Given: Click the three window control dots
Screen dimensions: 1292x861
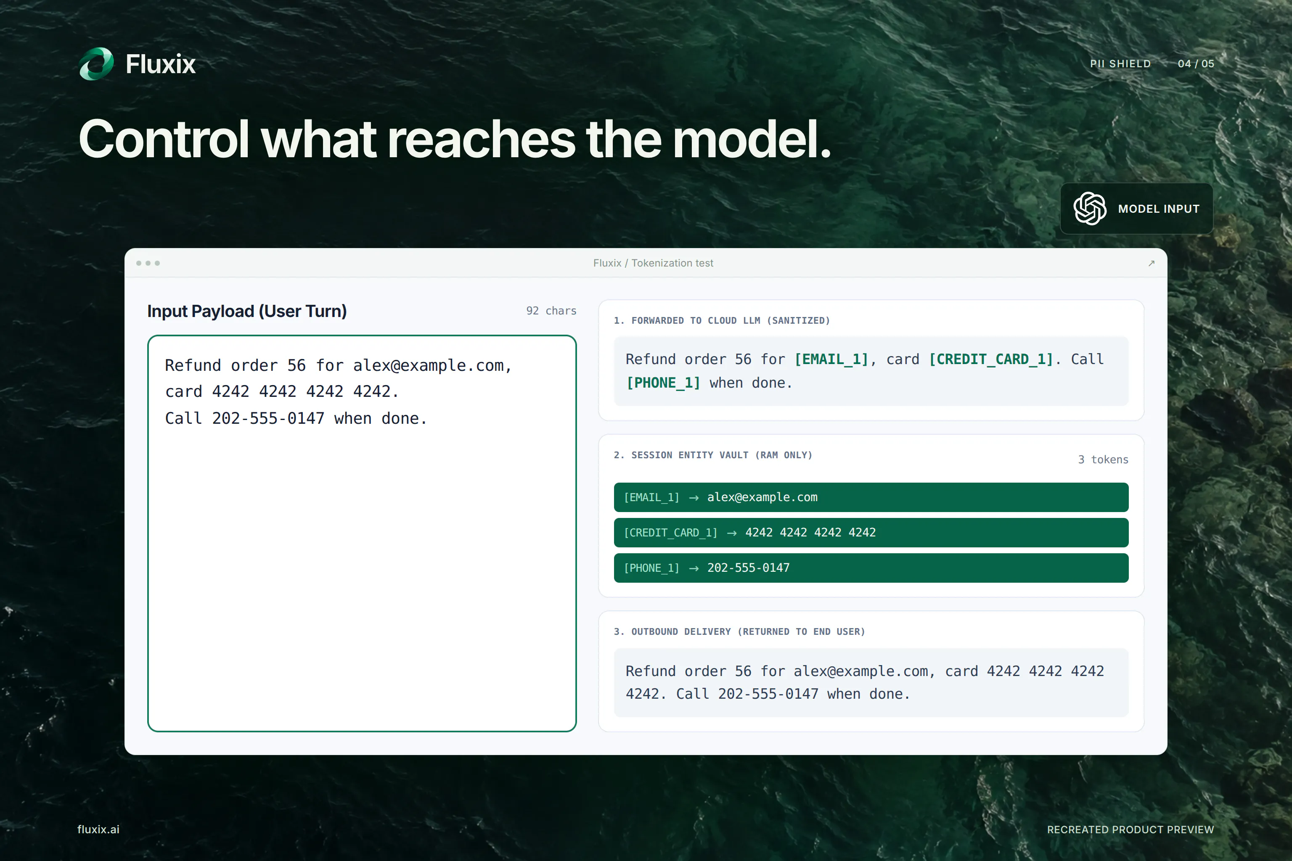Looking at the screenshot, I should point(148,263).
